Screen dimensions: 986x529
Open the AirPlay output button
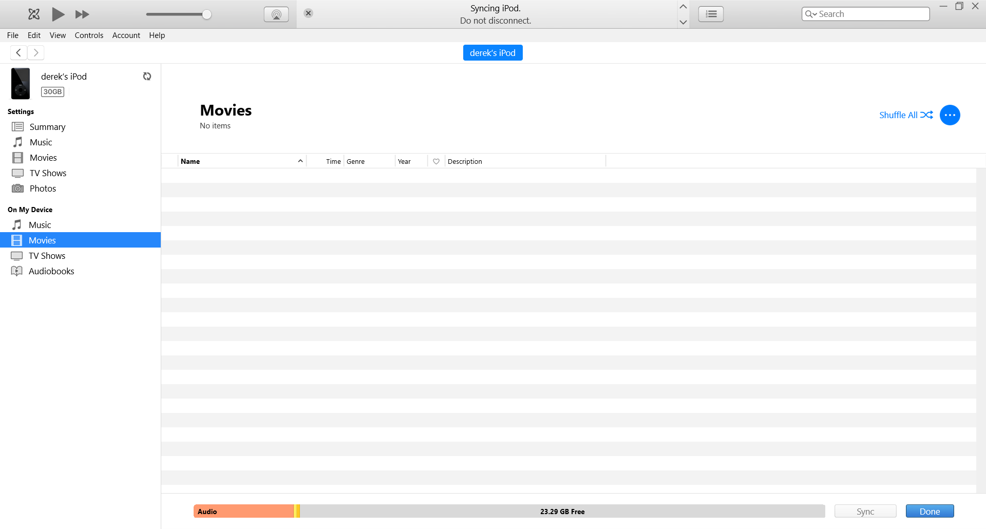click(x=276, y=14)
